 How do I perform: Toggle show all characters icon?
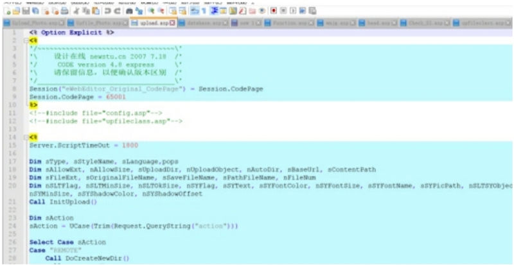tap(204, 11)
